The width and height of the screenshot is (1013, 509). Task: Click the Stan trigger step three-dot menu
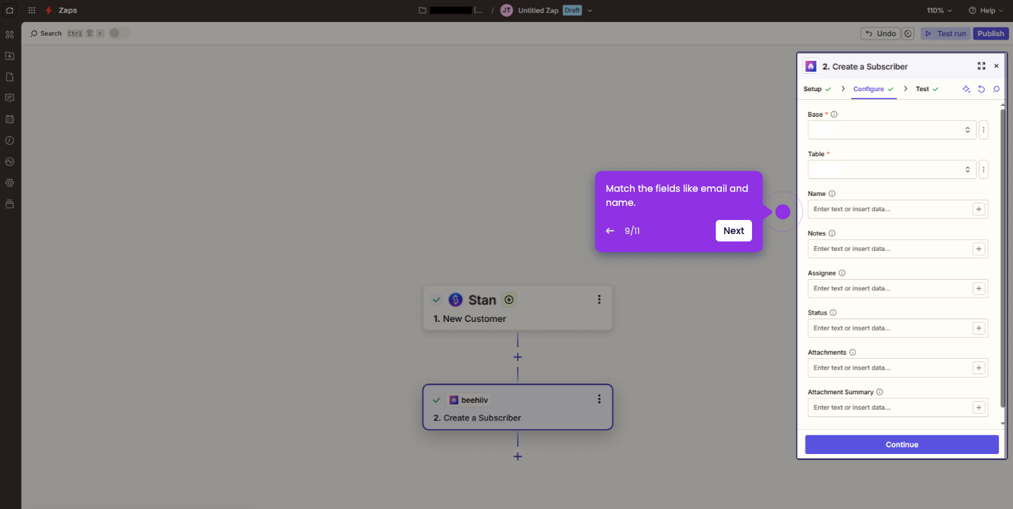point(599,300)
